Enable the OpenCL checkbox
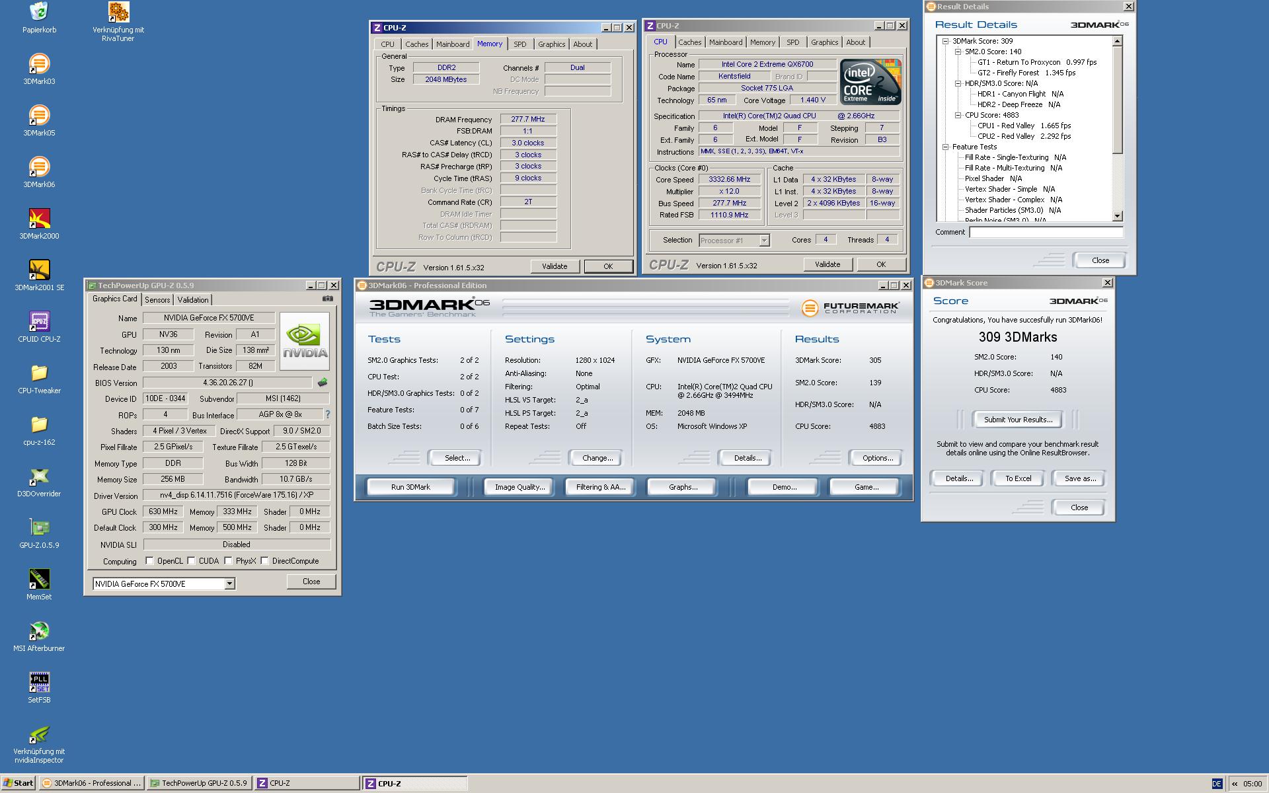Screen dimensions: 1269x793 point(150,561)
